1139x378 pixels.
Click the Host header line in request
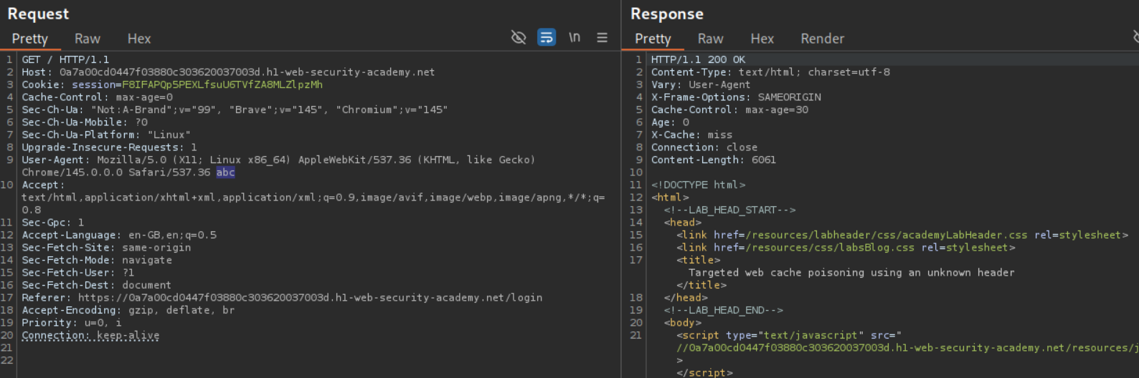[x=228, y=72]
